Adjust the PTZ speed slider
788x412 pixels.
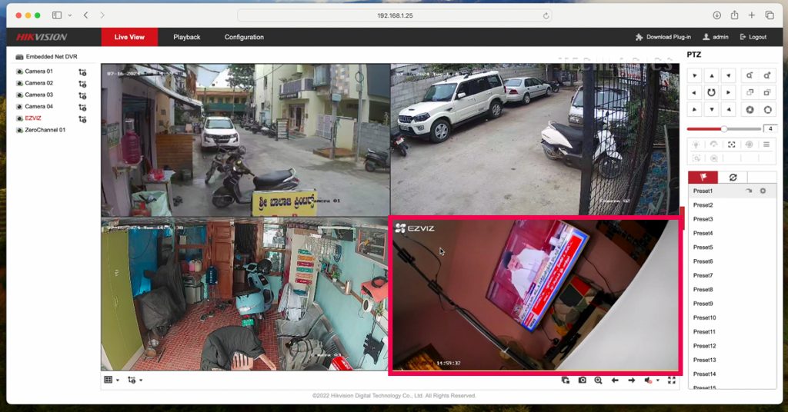(723, 128)
